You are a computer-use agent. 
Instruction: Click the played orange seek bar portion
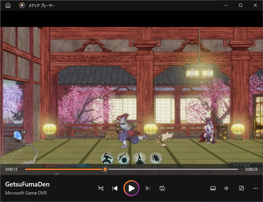tap(64, 169)
